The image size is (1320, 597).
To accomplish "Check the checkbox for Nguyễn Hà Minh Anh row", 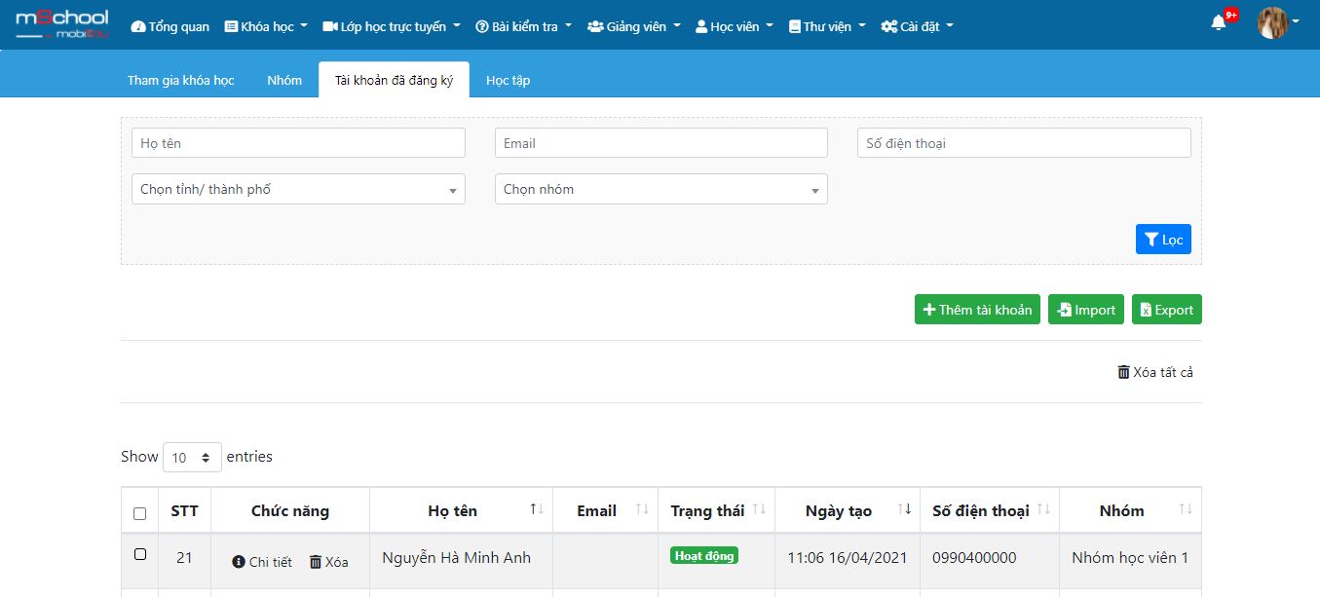I will click(139, 554).
